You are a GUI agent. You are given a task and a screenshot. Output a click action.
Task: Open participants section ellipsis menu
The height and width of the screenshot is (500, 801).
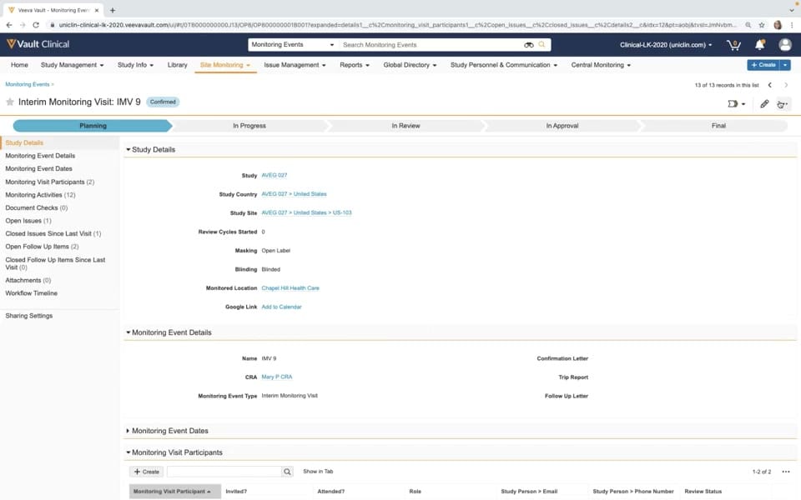pos(786,472)
